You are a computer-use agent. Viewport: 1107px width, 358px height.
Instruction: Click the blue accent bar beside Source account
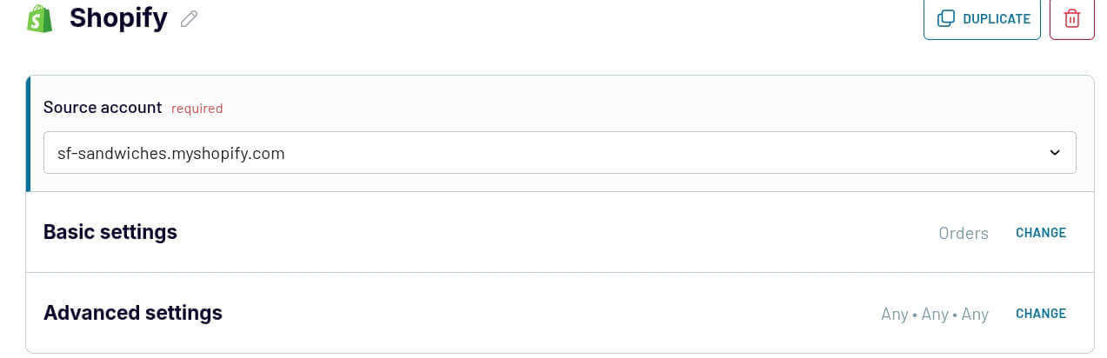tap(28, 134)
